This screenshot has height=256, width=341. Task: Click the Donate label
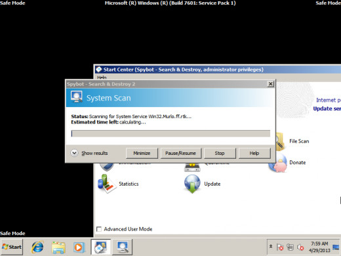(298, 162)
